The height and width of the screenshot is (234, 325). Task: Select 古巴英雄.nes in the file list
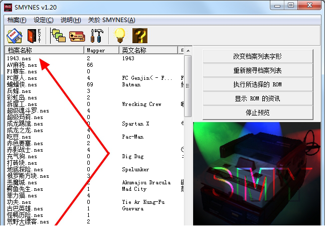pyautogui.click(x=25, y=209)
